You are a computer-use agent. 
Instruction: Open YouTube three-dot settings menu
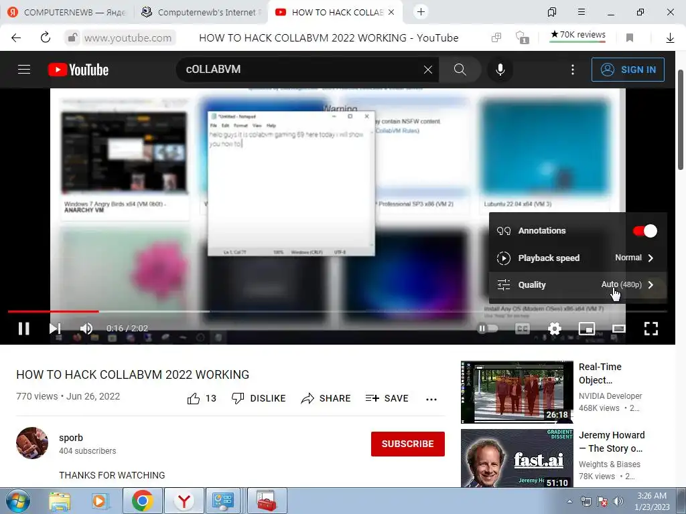573,70
